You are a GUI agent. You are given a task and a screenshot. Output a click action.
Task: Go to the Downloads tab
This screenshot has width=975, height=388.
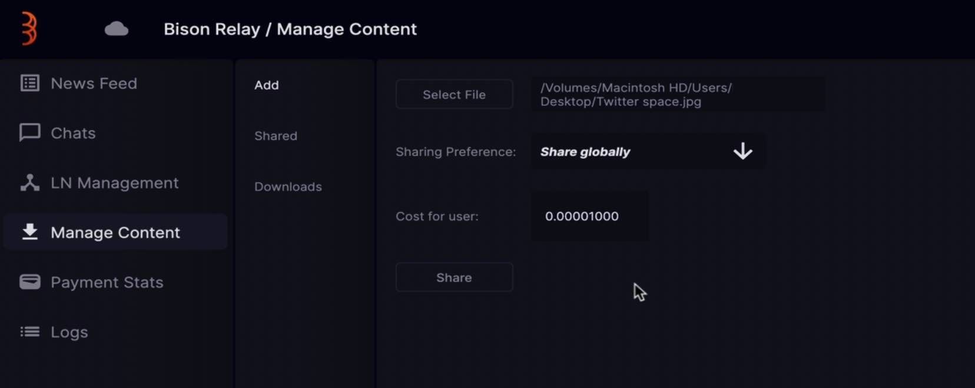tap(288, 187)
